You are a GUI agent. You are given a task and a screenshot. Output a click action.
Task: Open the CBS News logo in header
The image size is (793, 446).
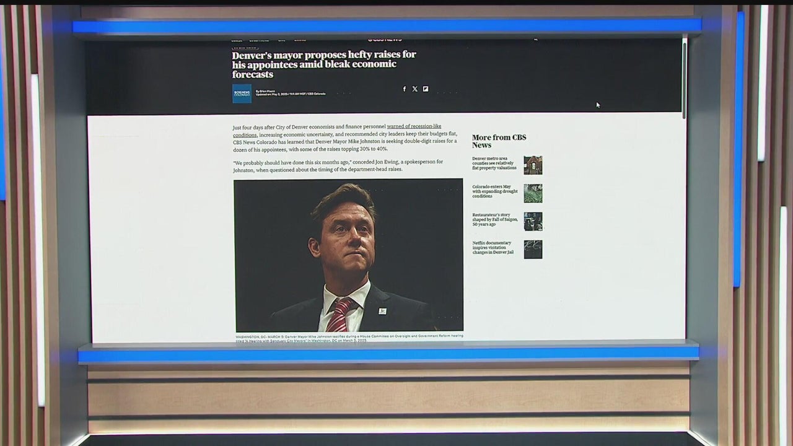(x=384, y=40)
